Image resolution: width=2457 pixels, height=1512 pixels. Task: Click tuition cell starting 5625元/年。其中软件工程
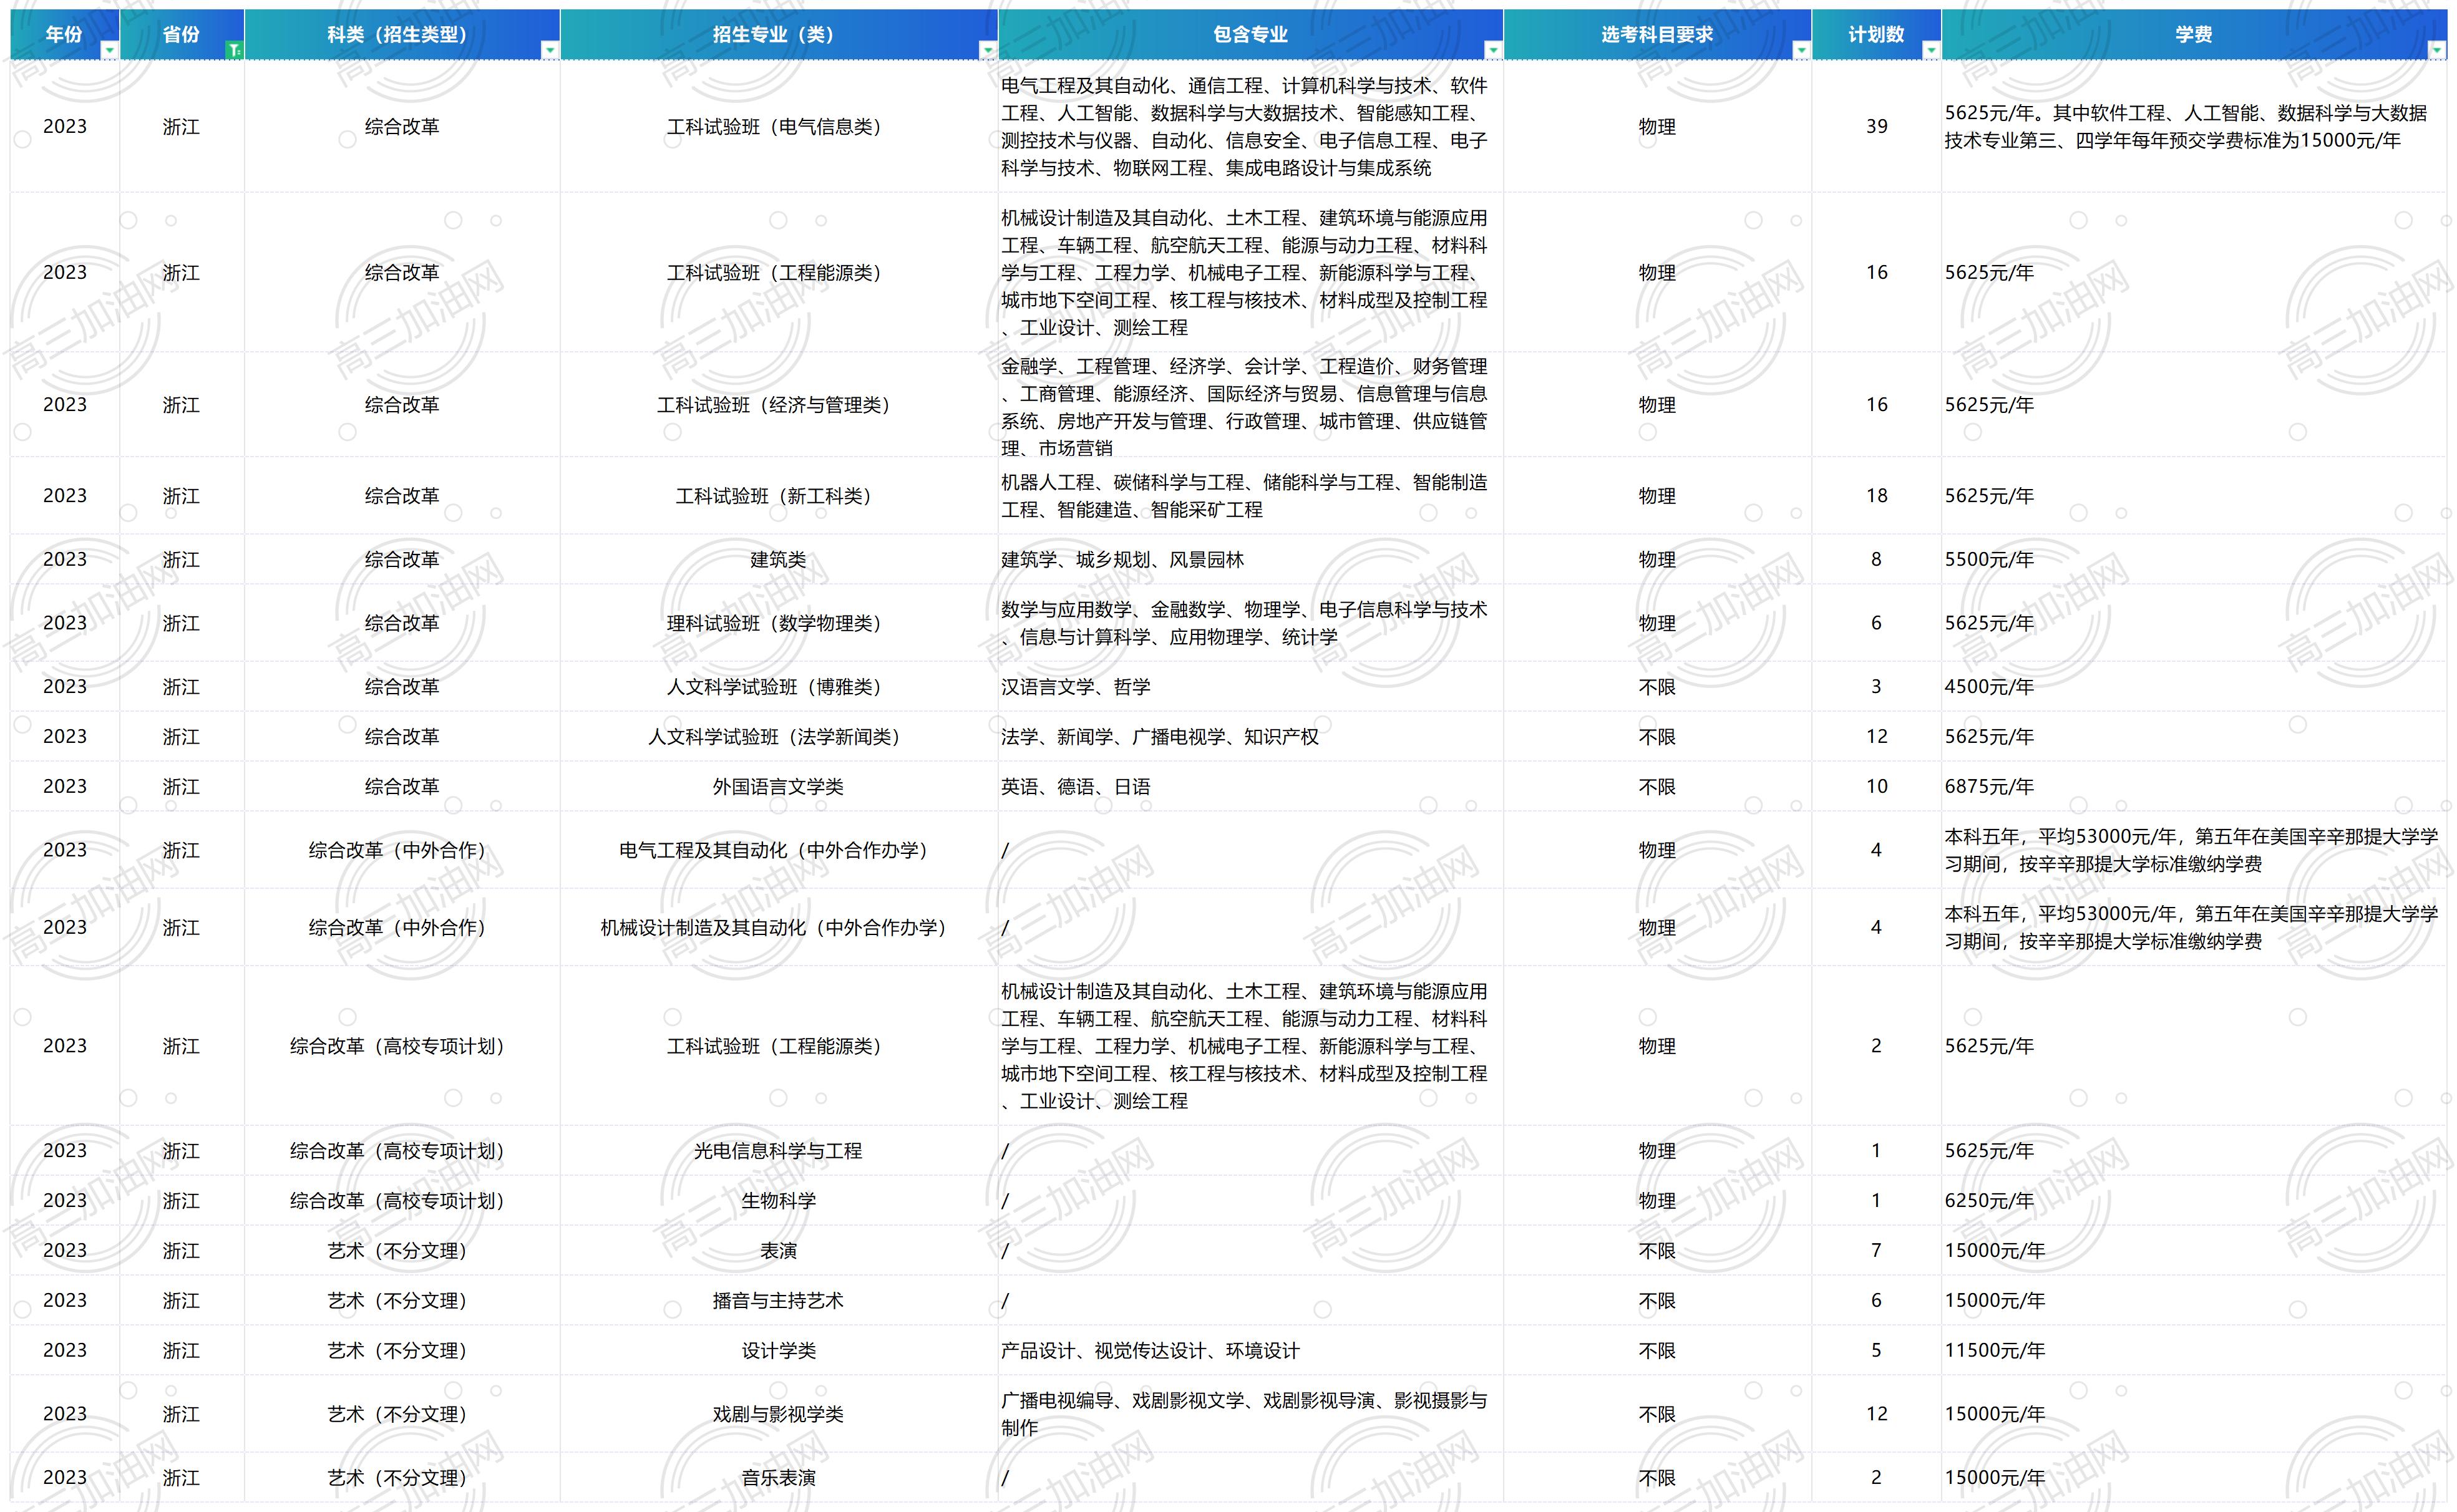tap(2194, 127)
